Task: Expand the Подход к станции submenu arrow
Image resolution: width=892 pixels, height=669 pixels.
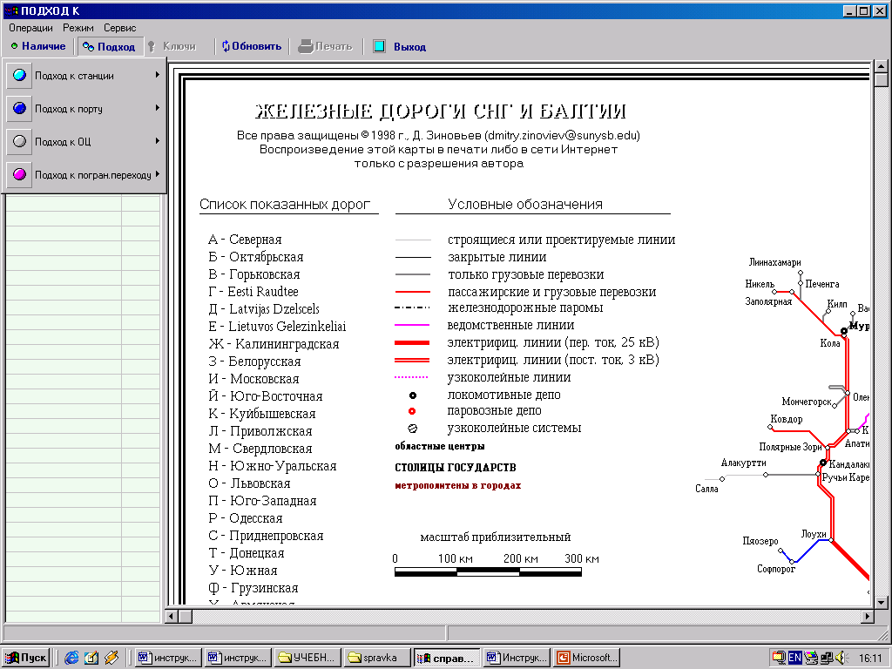Action: click(x=157, y=75)
